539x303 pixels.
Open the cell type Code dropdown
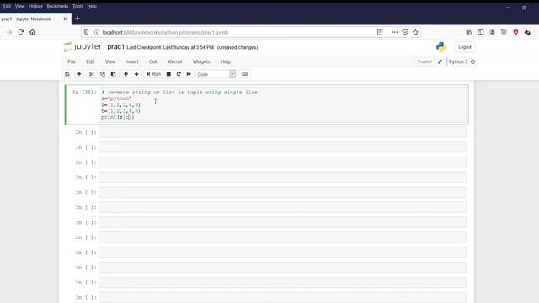[x=216, y=74]
